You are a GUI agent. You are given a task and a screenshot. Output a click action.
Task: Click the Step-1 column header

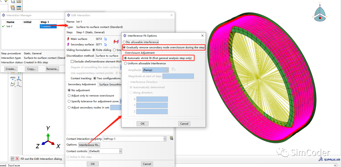pos(48,22)
